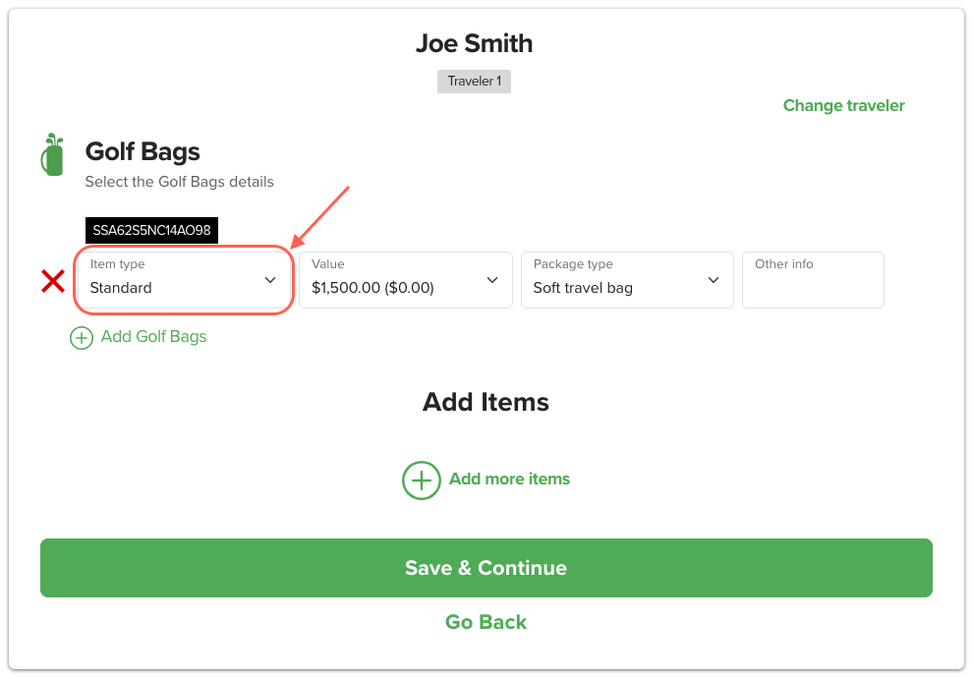Open the Item type dropdown

pyautogui.click(x=184, y=280)
